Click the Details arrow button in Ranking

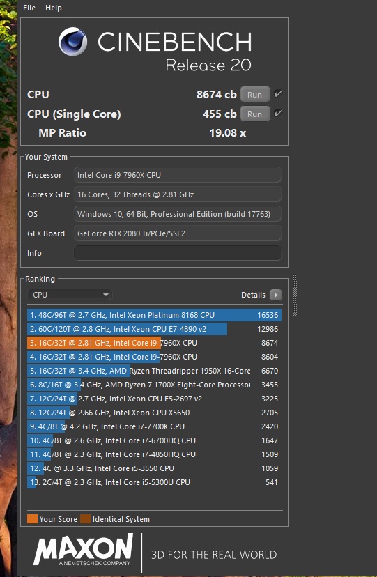coord(276,295)
